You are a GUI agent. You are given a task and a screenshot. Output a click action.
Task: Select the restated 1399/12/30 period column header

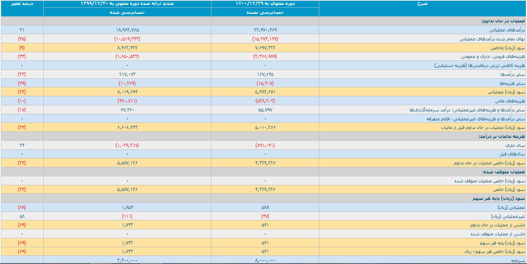tap(127, 4)
